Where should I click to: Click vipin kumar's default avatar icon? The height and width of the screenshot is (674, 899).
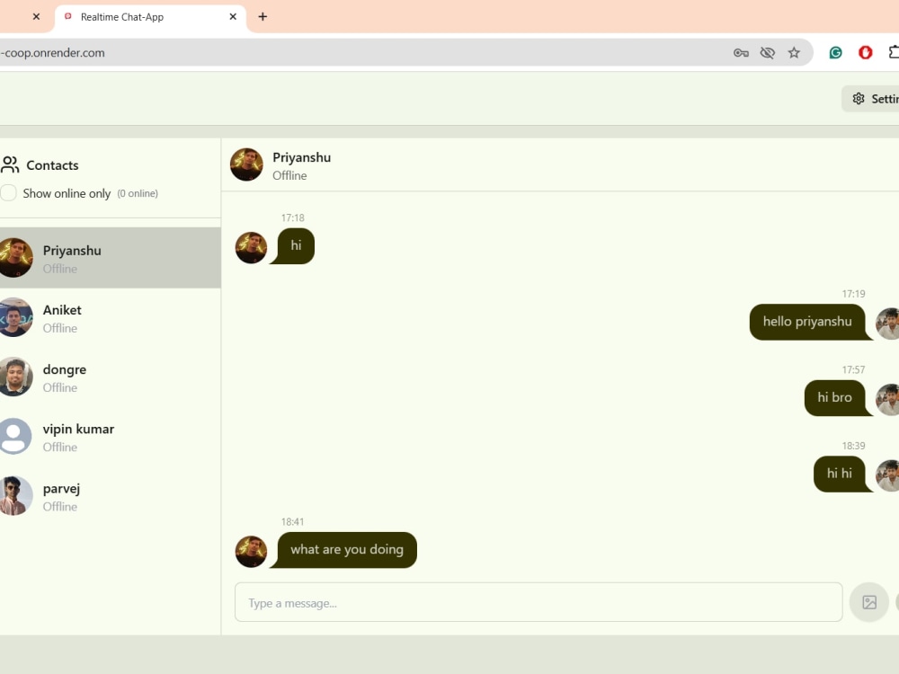click(15, 437)
